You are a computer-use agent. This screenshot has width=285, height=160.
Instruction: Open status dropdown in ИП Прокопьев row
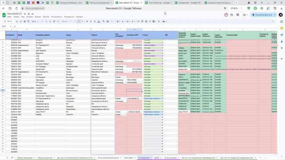tap(162, 99)
